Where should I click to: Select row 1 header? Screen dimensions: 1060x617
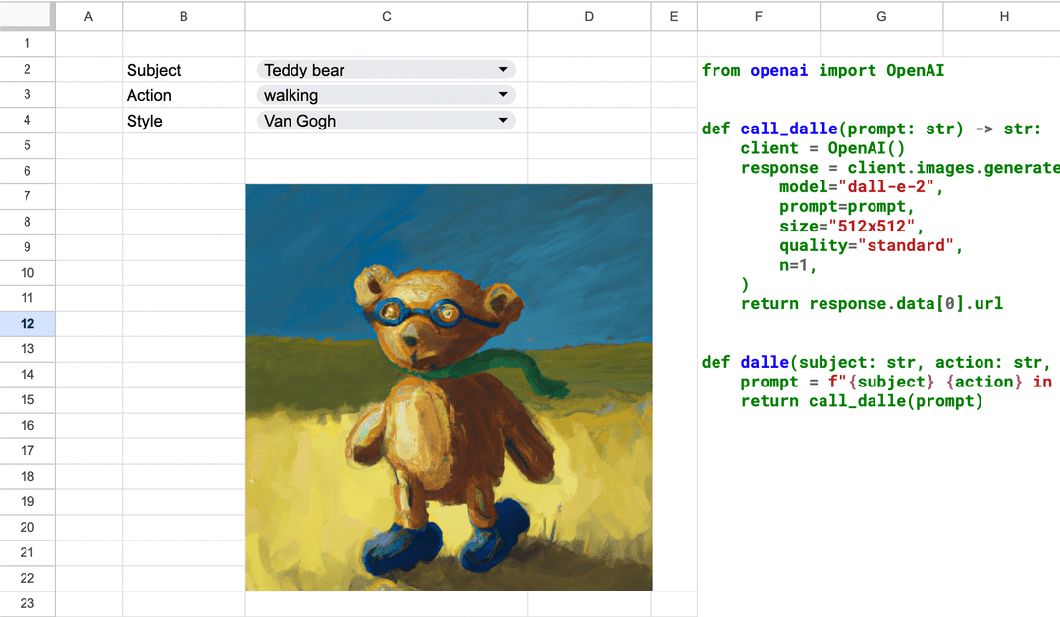pos(27,44)
